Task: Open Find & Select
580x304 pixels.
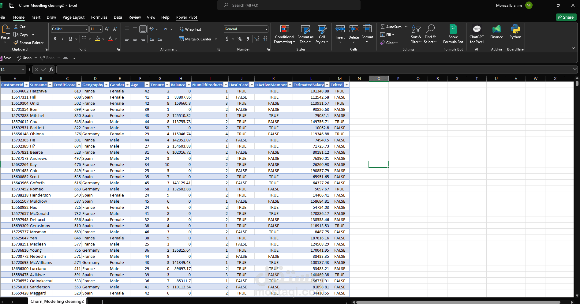Action: [430, 34]
